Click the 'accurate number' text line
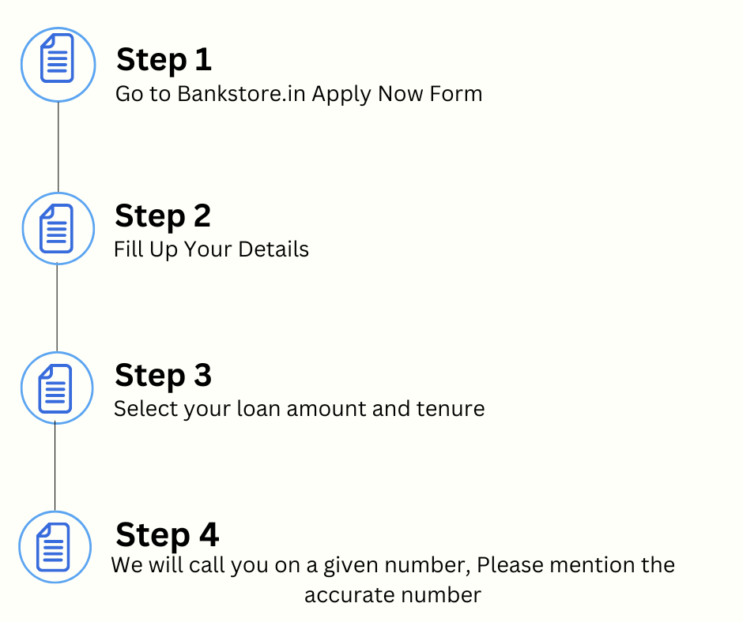 [x=393, y=595]
